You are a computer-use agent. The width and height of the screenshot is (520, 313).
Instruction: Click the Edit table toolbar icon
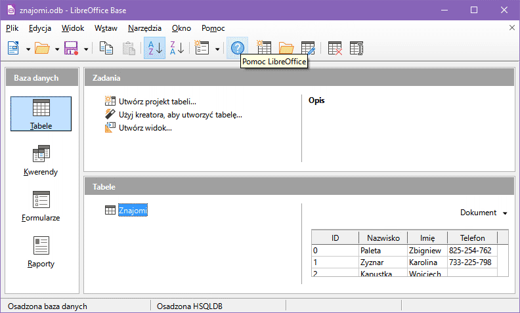tap(308, 48)
